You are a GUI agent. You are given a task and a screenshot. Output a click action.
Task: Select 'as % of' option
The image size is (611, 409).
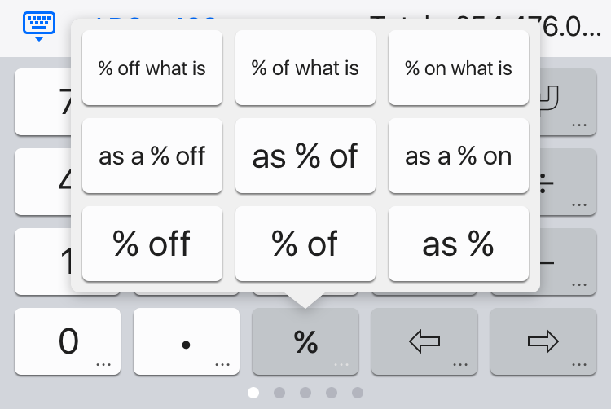[x=305, y=156]
